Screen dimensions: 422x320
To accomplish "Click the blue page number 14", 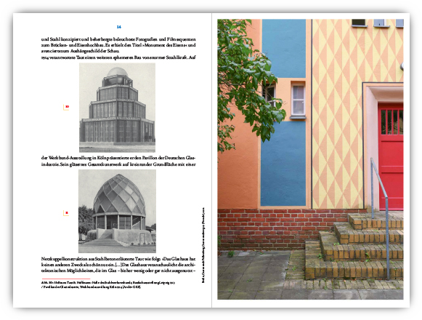I will click(x=119, y=27).
